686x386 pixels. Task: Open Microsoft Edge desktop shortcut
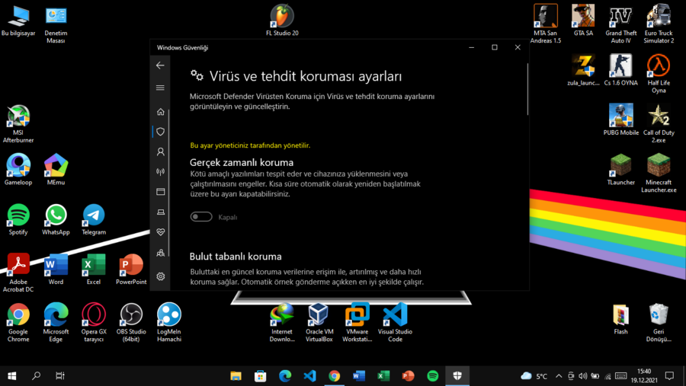[56, 323]
